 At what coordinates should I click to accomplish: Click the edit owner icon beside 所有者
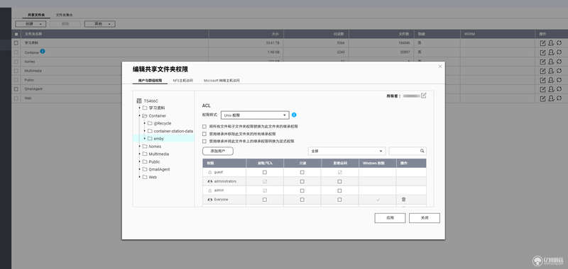(x=424, y=96)
